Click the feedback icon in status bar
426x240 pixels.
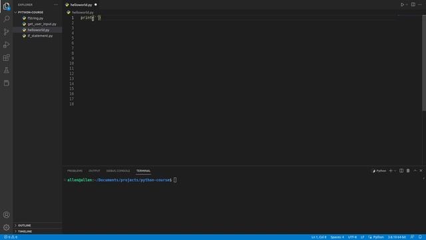pyautogui.click(x=412, y=237)
